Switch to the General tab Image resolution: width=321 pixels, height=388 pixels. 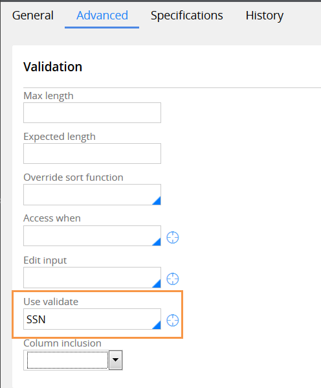[33, 16]
